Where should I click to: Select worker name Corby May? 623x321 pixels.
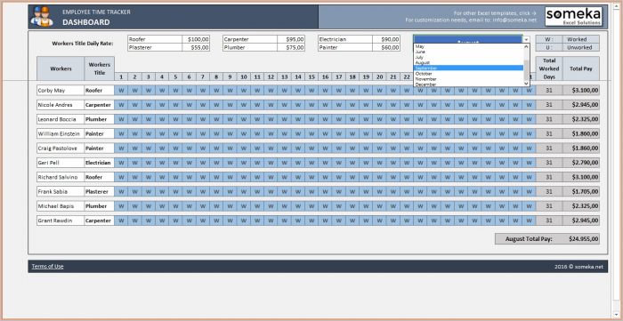coord(61,90)
